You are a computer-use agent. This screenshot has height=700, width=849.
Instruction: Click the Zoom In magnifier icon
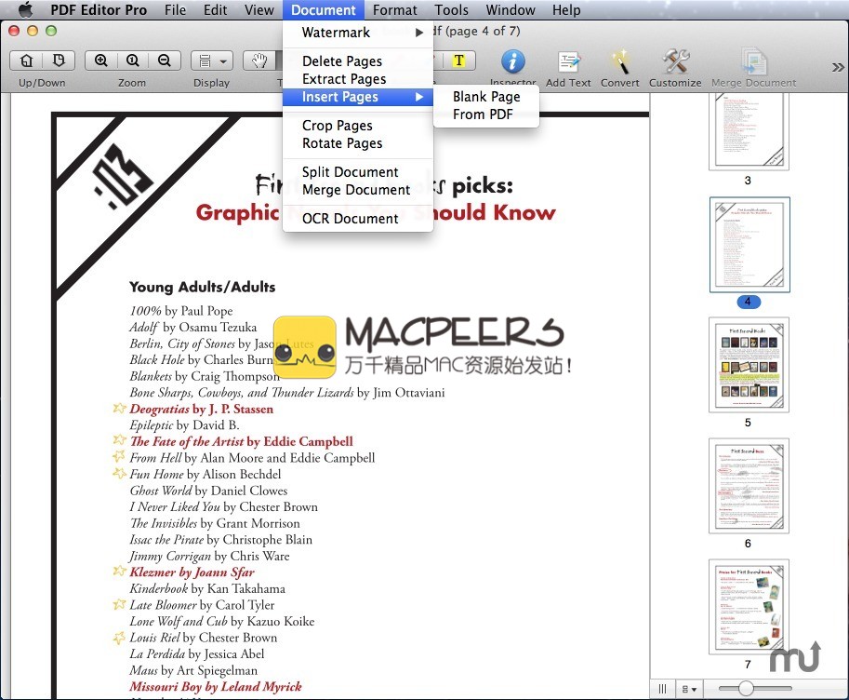pos(101,61)
